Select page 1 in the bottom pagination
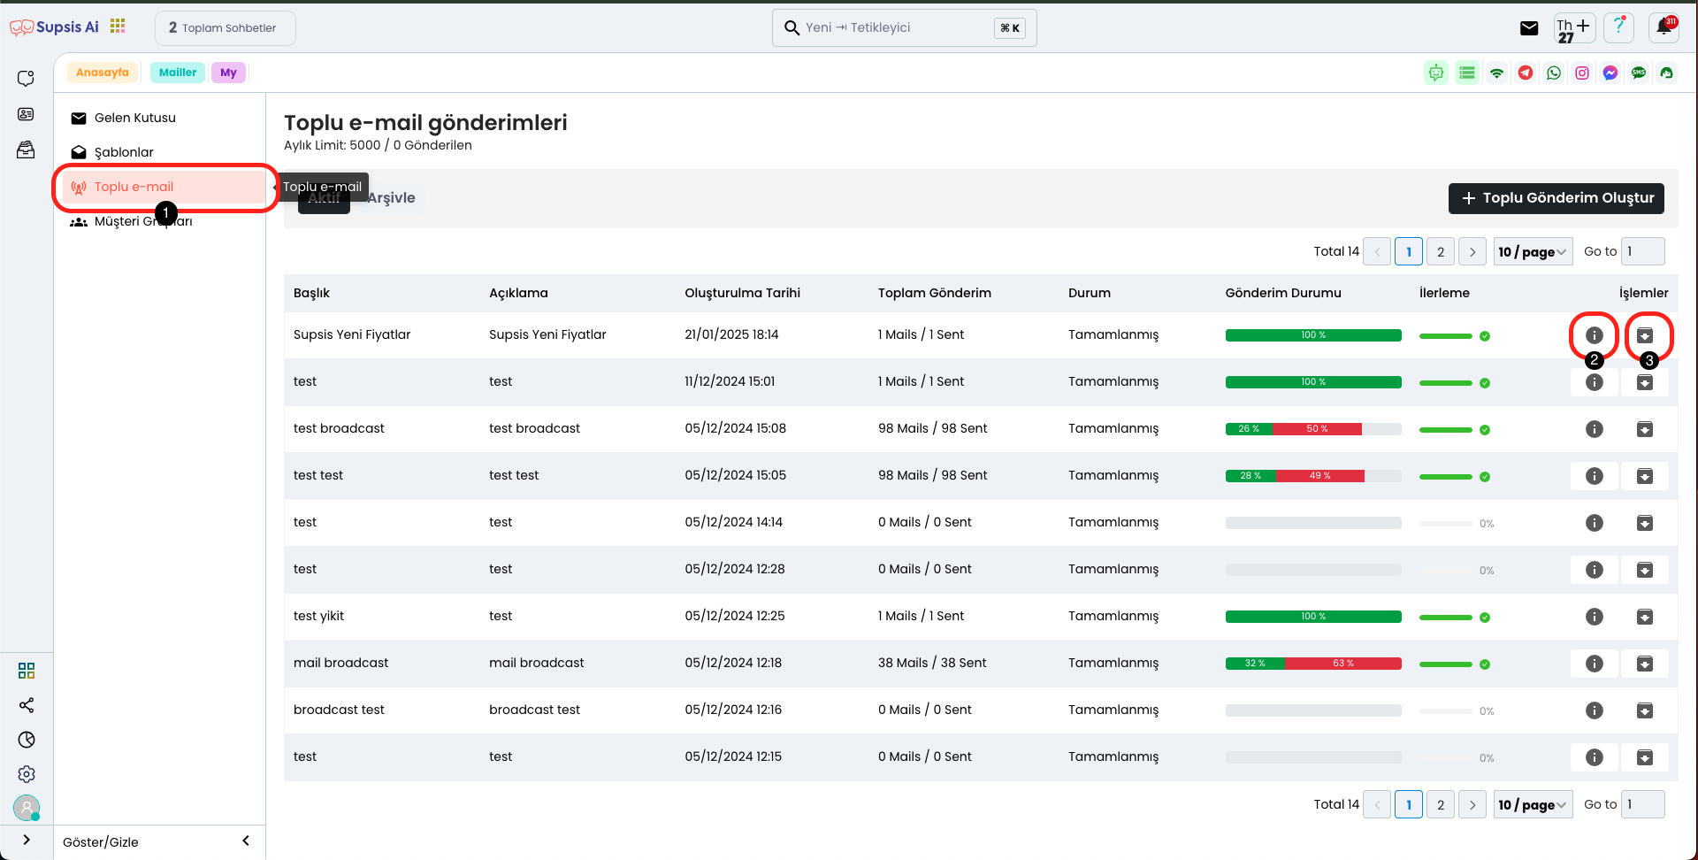This screenshot has width=1698, height=860. pos(1409,805)
